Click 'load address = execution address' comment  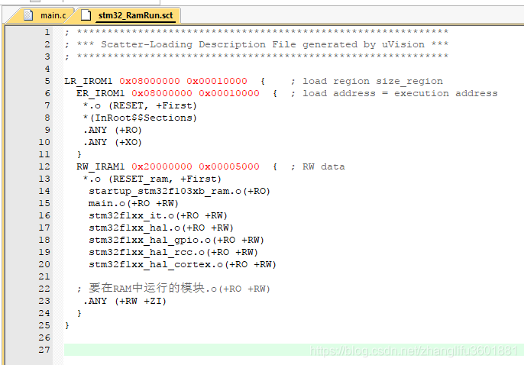[400, 93]
